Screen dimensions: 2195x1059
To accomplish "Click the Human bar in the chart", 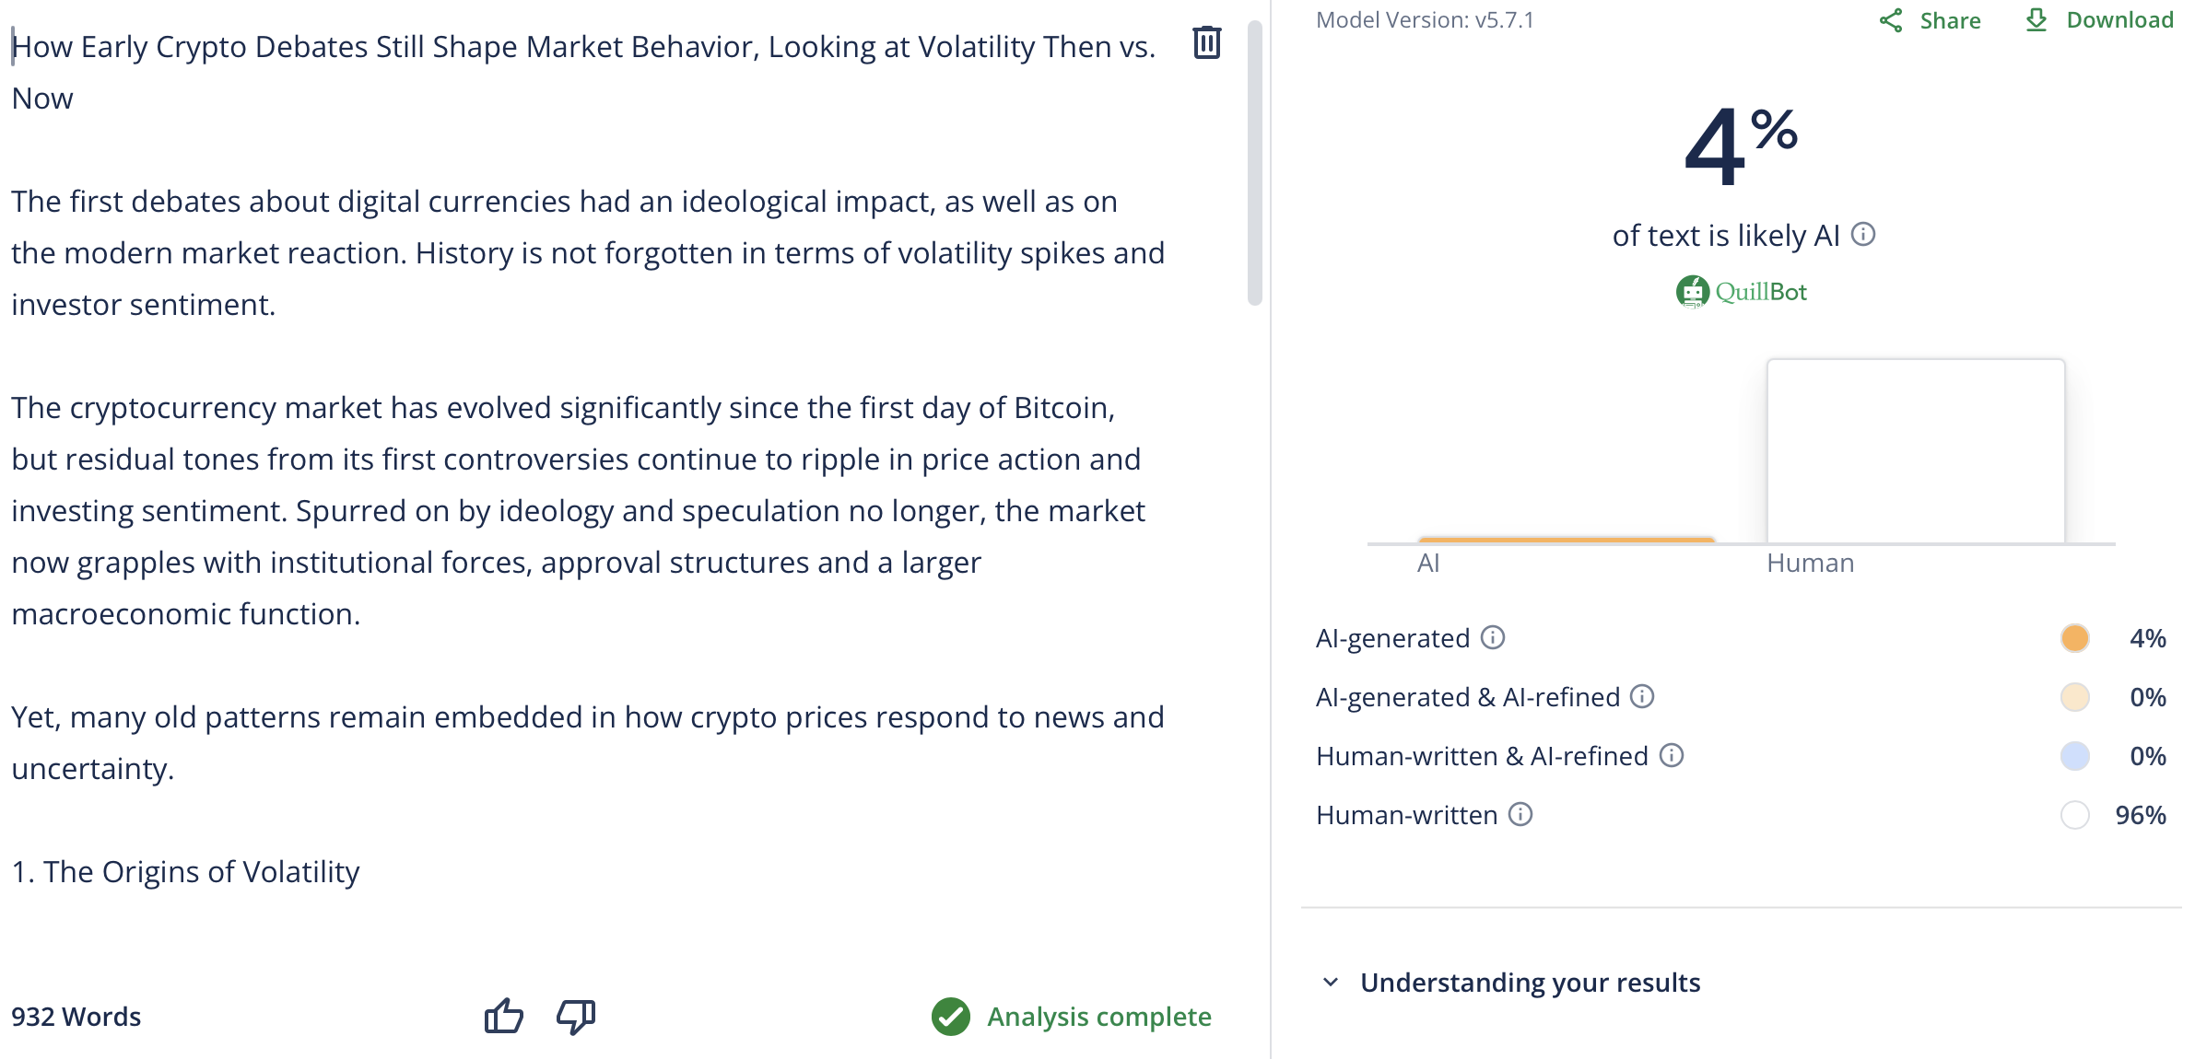I will (x=1915, y=451).
